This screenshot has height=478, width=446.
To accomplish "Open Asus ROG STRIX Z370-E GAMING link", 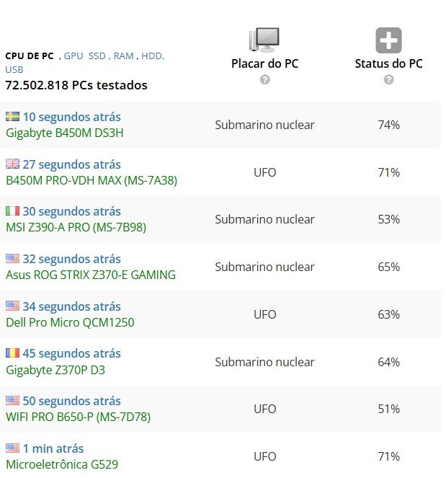I will click(x=90, y=275).
